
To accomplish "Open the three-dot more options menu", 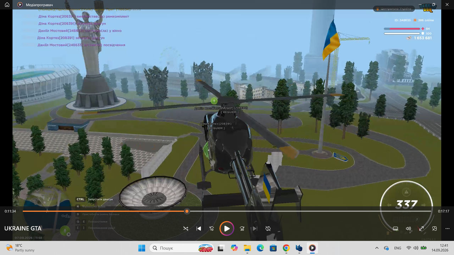I will [447, 229].
